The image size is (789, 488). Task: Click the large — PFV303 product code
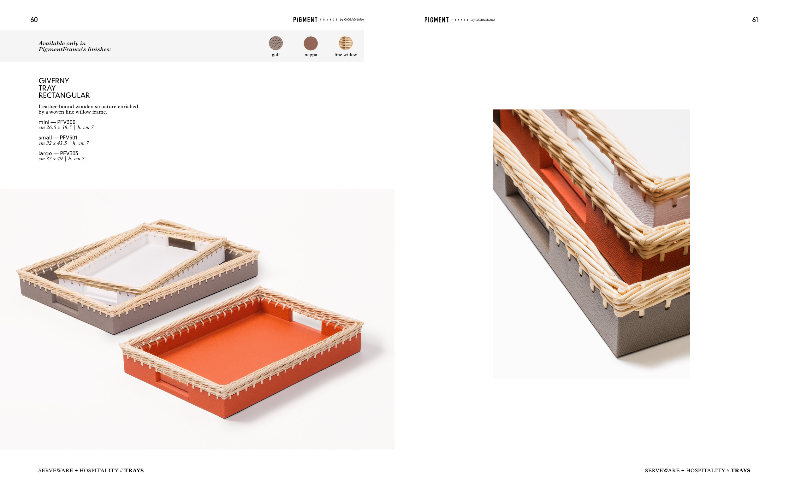tap(58, 153)
